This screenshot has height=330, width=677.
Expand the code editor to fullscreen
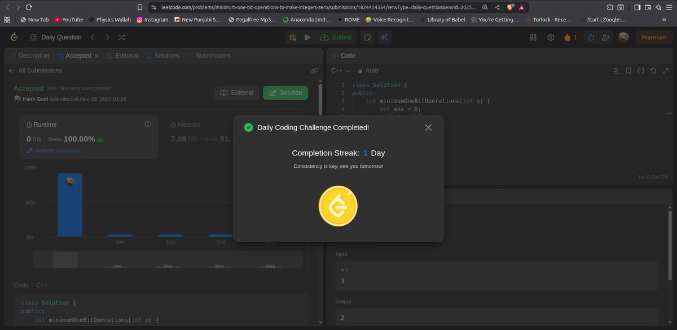pyautogui.click(x=665, y=70)
